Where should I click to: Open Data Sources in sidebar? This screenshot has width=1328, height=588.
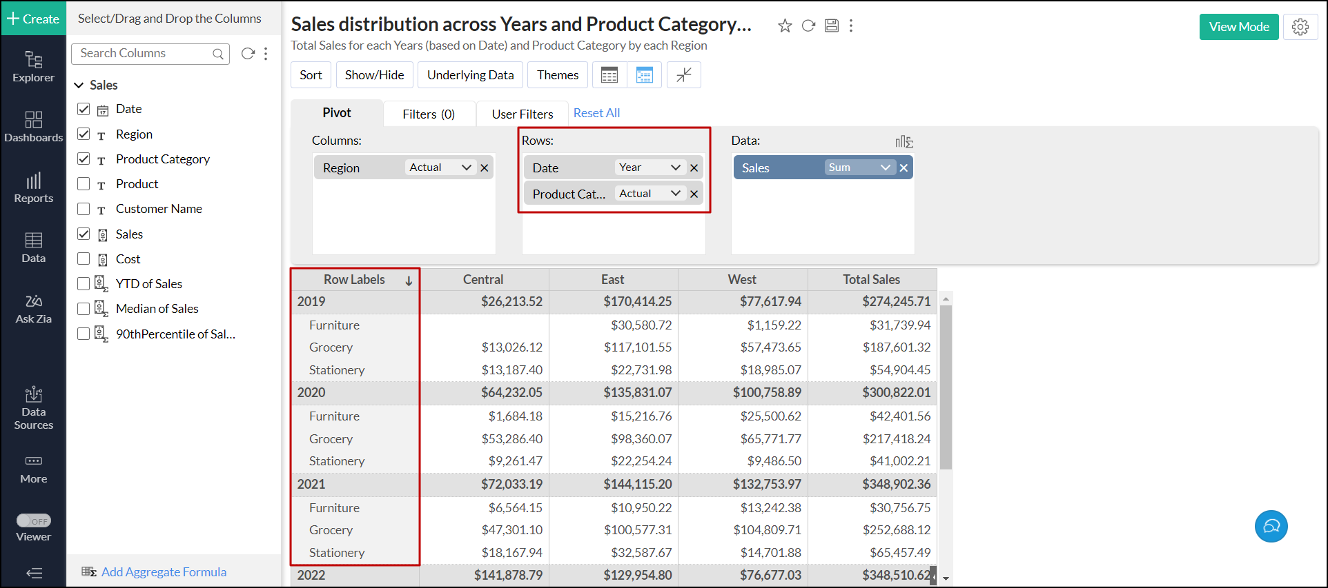(x=33, y=408)
